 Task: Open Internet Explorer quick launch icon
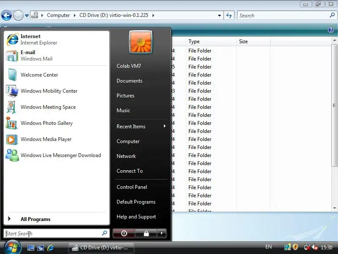[50, 248]
